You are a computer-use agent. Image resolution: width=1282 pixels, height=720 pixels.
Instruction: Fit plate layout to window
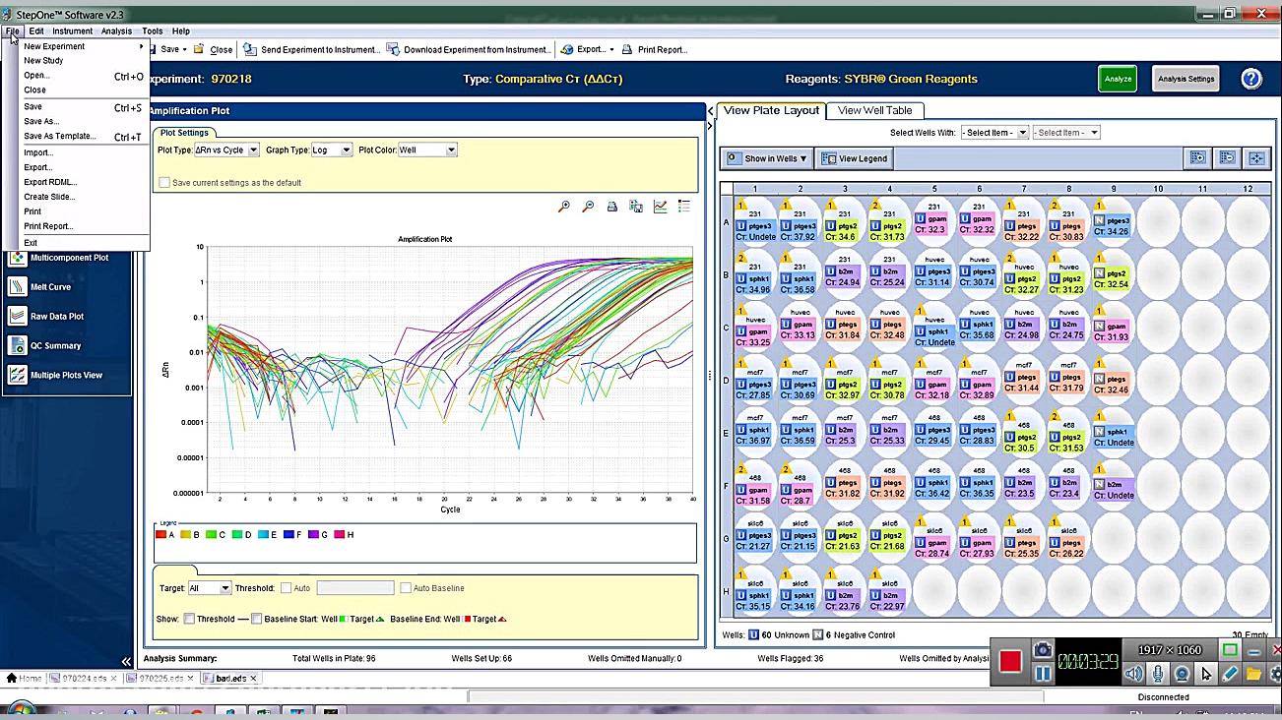pyautogui.click(x=1257, y=157)
